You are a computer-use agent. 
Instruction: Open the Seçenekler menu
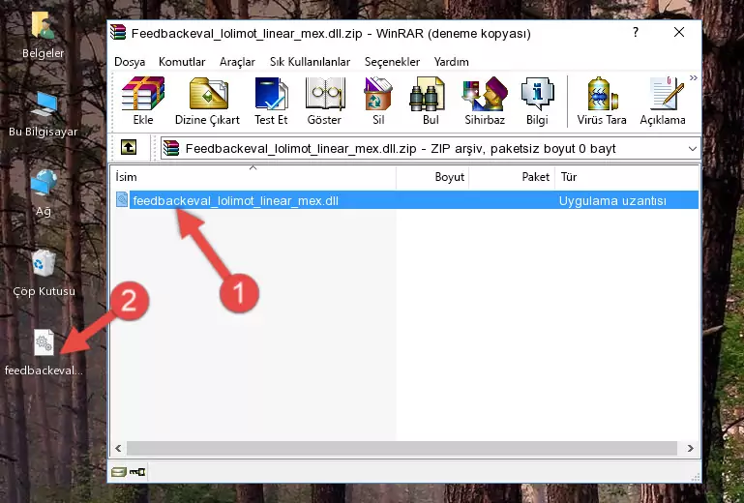[x=392, y=62]
